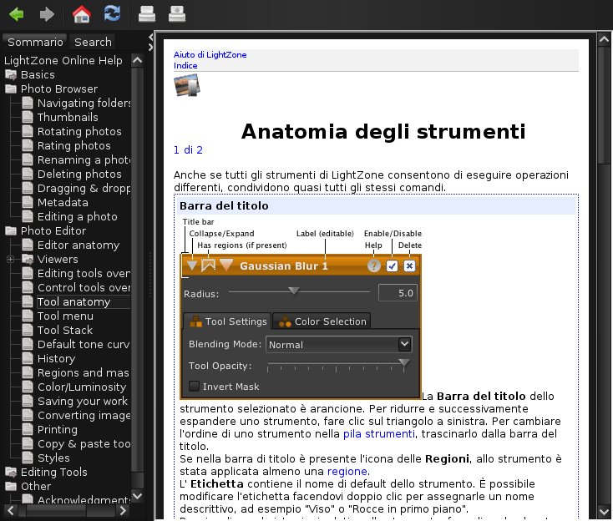Click the Delete X in Gaussian Blur title

click(409, 266)
